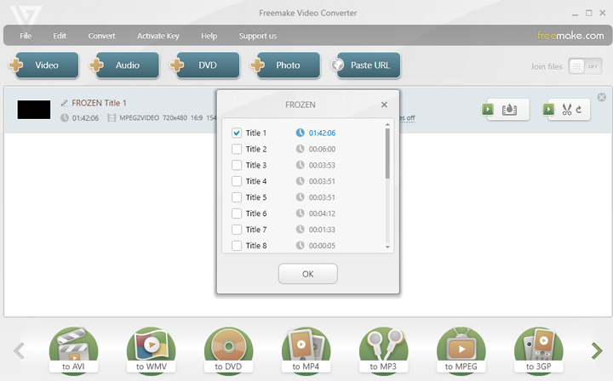613x381 pixels.
Task: Click the clock icon beside Title 1
Action: tap(300, 133)
